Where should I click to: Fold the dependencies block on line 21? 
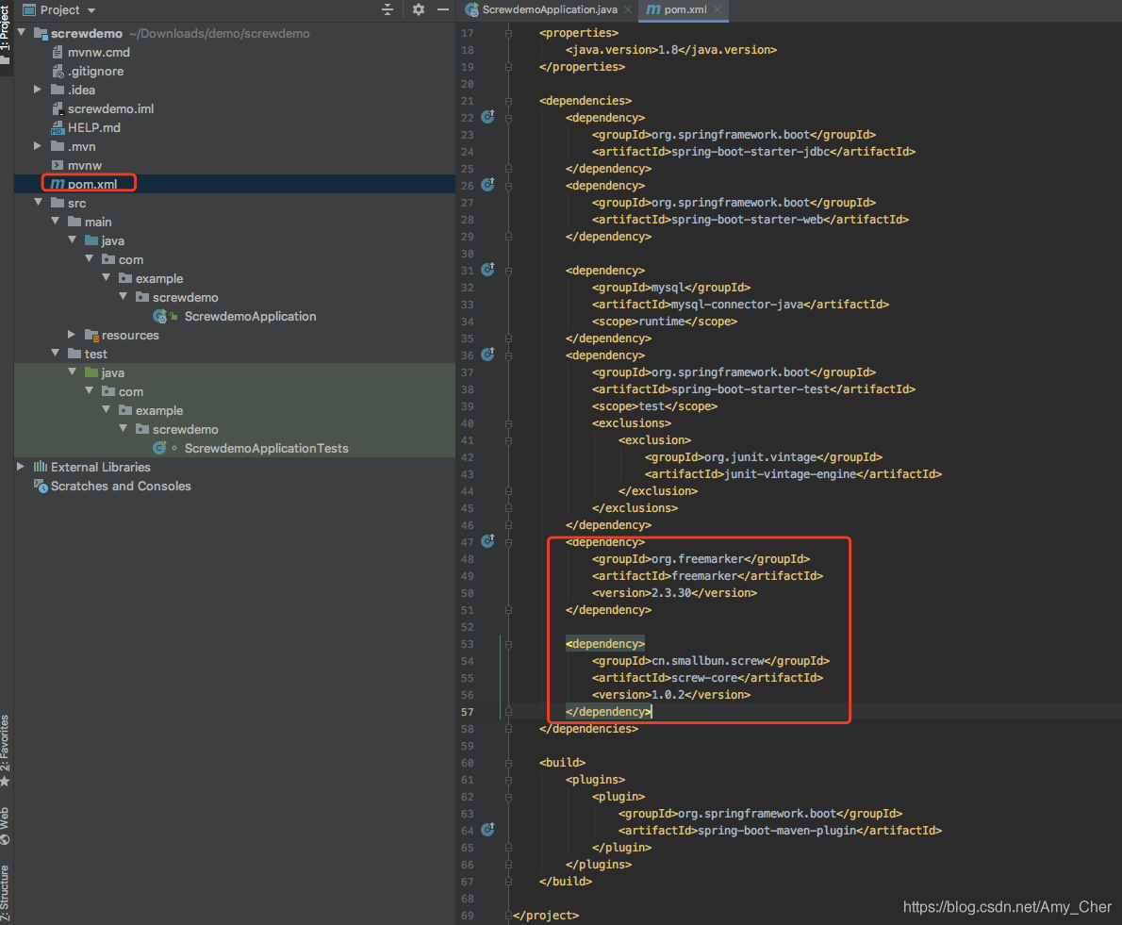(509, 101)
